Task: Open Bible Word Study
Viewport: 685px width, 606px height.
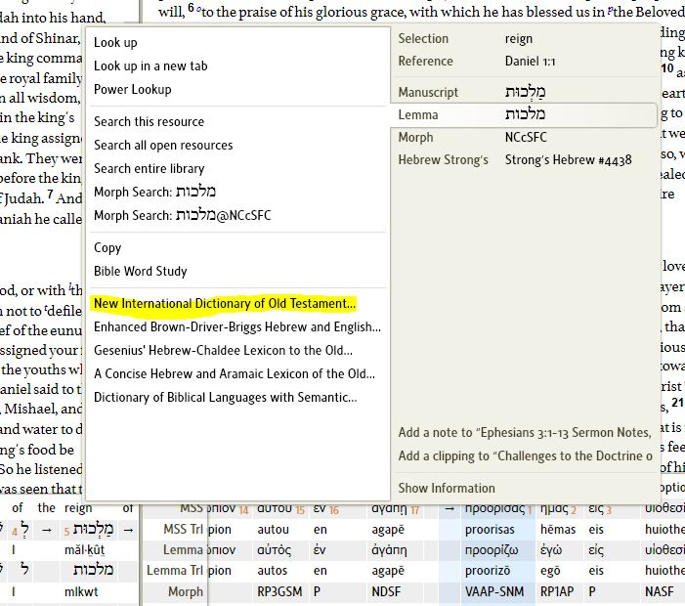Action: pyautogui.click(x=141, y=272)
